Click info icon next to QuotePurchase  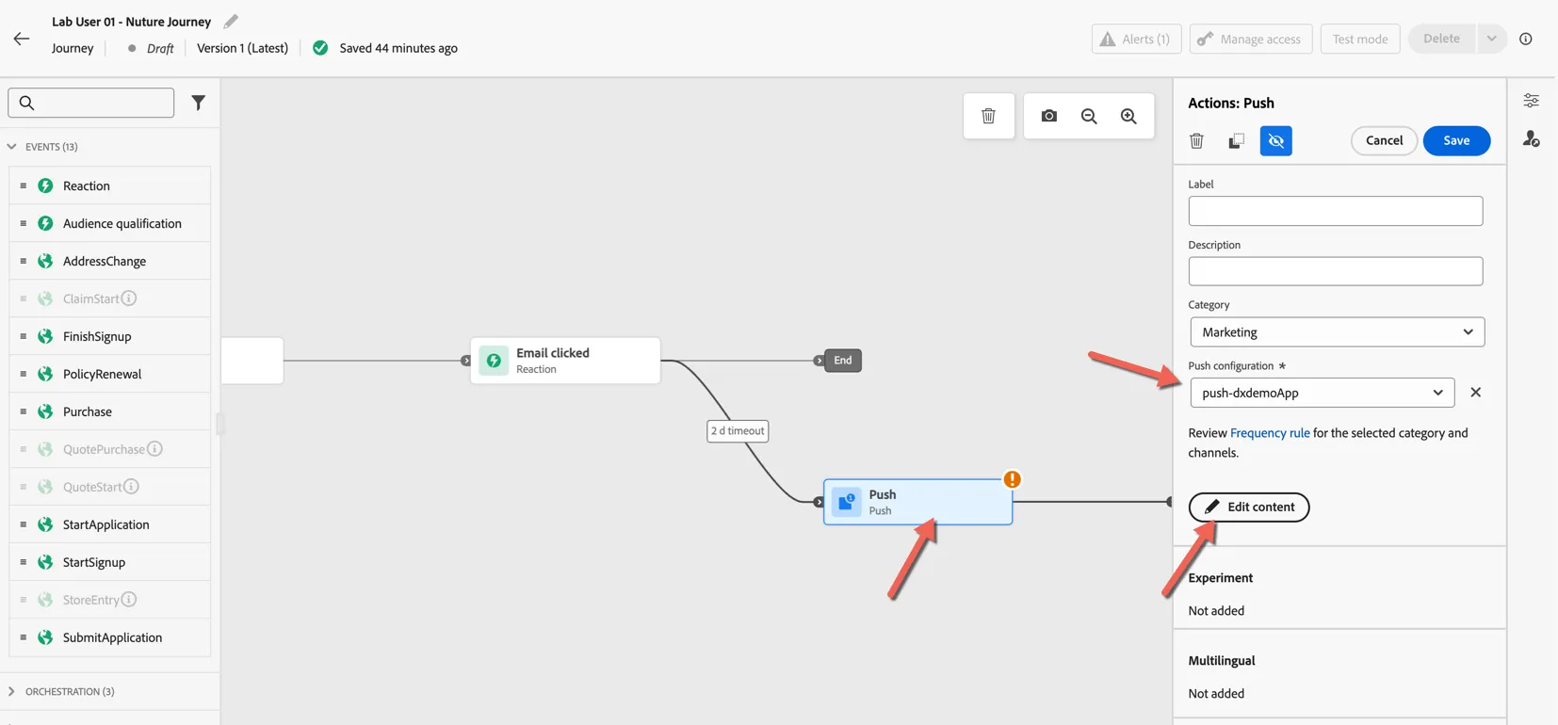154,449
